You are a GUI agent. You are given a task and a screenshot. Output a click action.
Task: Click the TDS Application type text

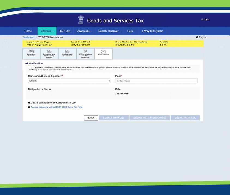coord(40,45)
